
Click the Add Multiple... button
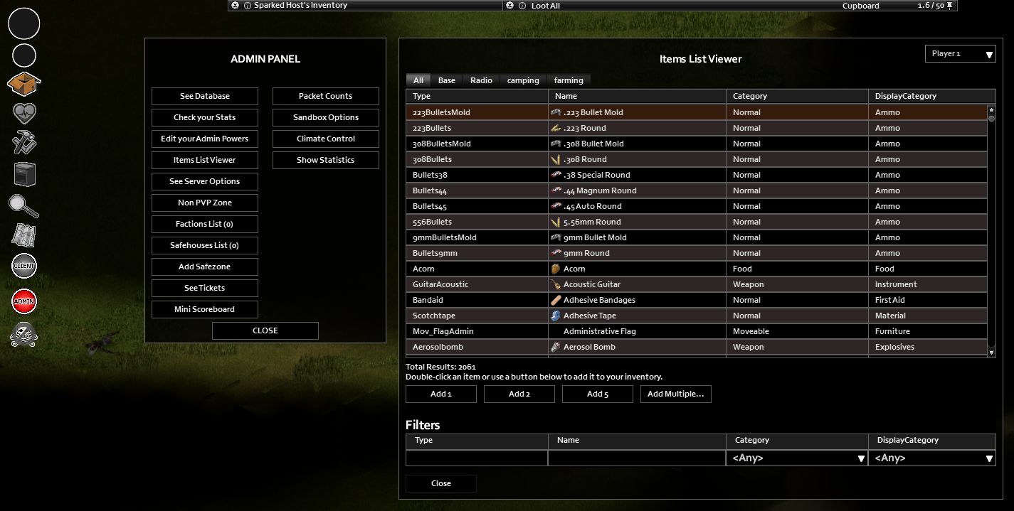(x=676, y=394)
